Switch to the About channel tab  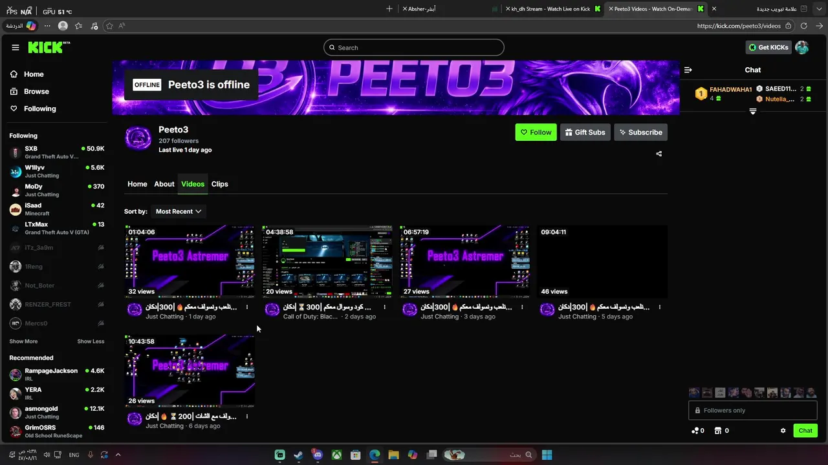pyautogui.click(x=164, y=184)
